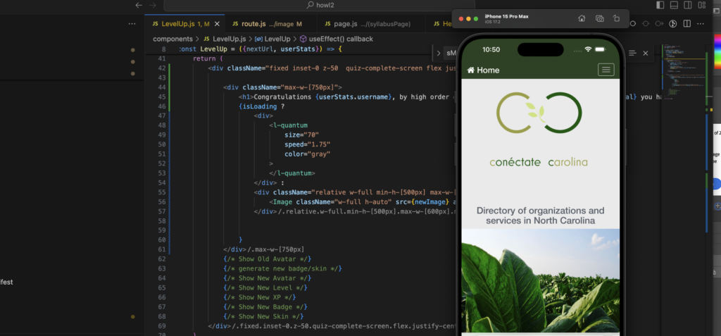Screen dimensions: 721x336
Task: Select components breadcrumb segment
Action: tap(173, 39)
